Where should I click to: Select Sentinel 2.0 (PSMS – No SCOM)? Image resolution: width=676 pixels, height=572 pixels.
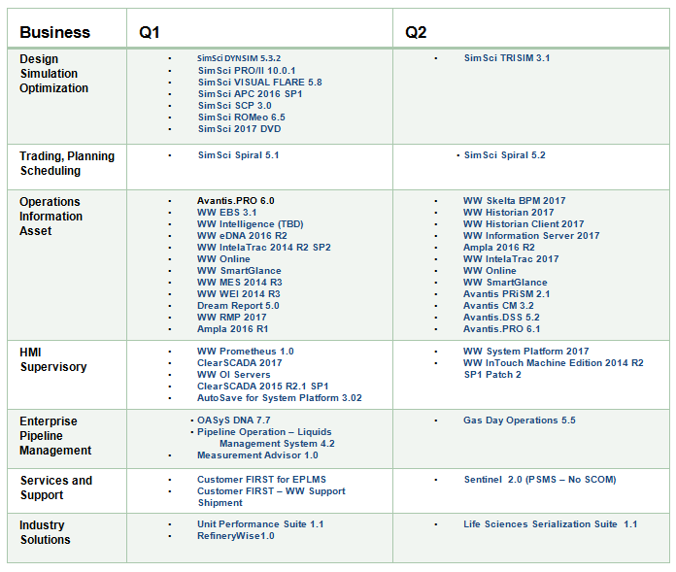(540, 479)
